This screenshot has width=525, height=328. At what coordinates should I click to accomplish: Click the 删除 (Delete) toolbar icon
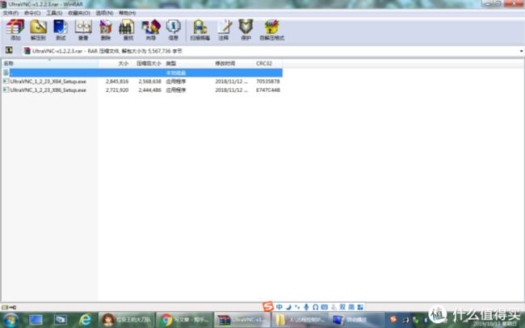[106, 29]
